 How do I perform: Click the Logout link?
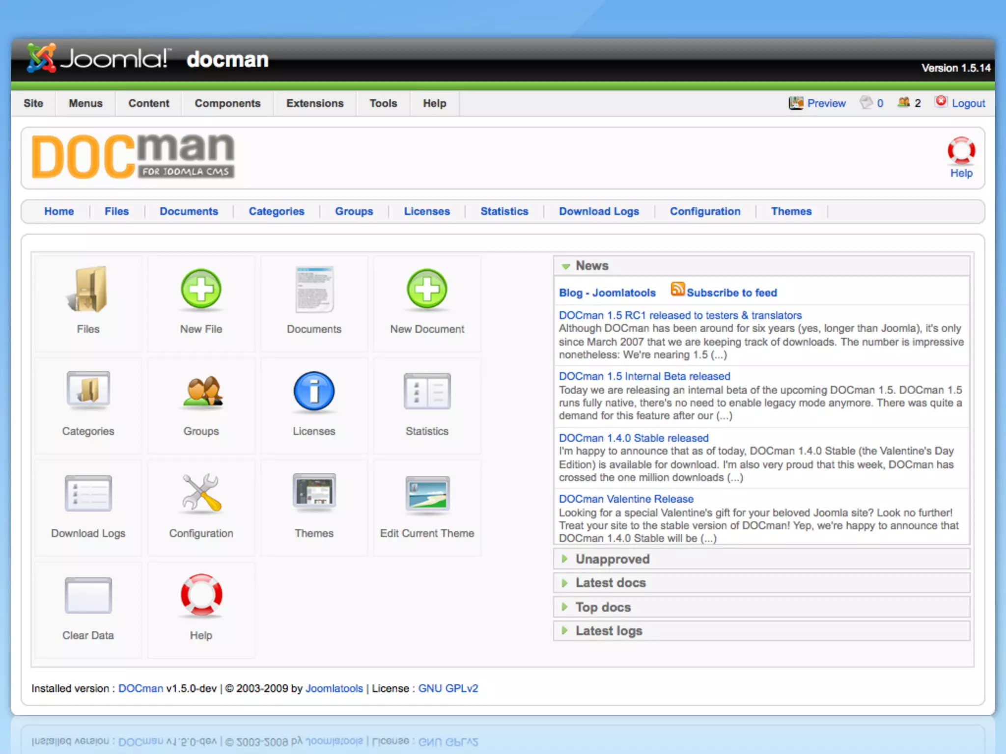tap(968, 104)
